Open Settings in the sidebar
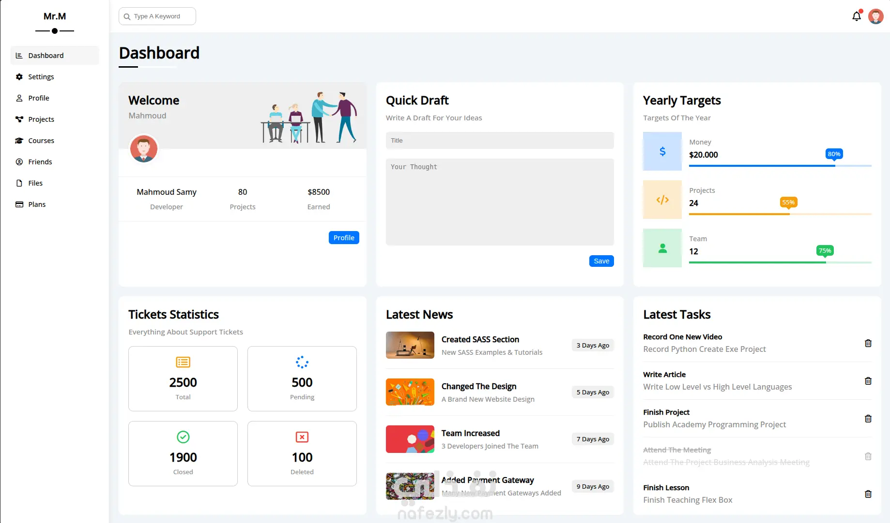The width and height of the screenshot is (890, 523). [x=55, y=77]
